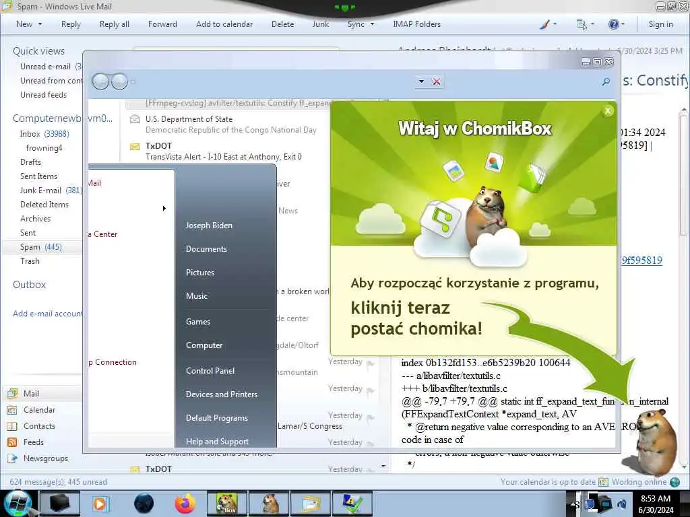Open Feeds in the Live Mail shortcuts
Viewport: 690px width, 517px height.
[34, 442]
